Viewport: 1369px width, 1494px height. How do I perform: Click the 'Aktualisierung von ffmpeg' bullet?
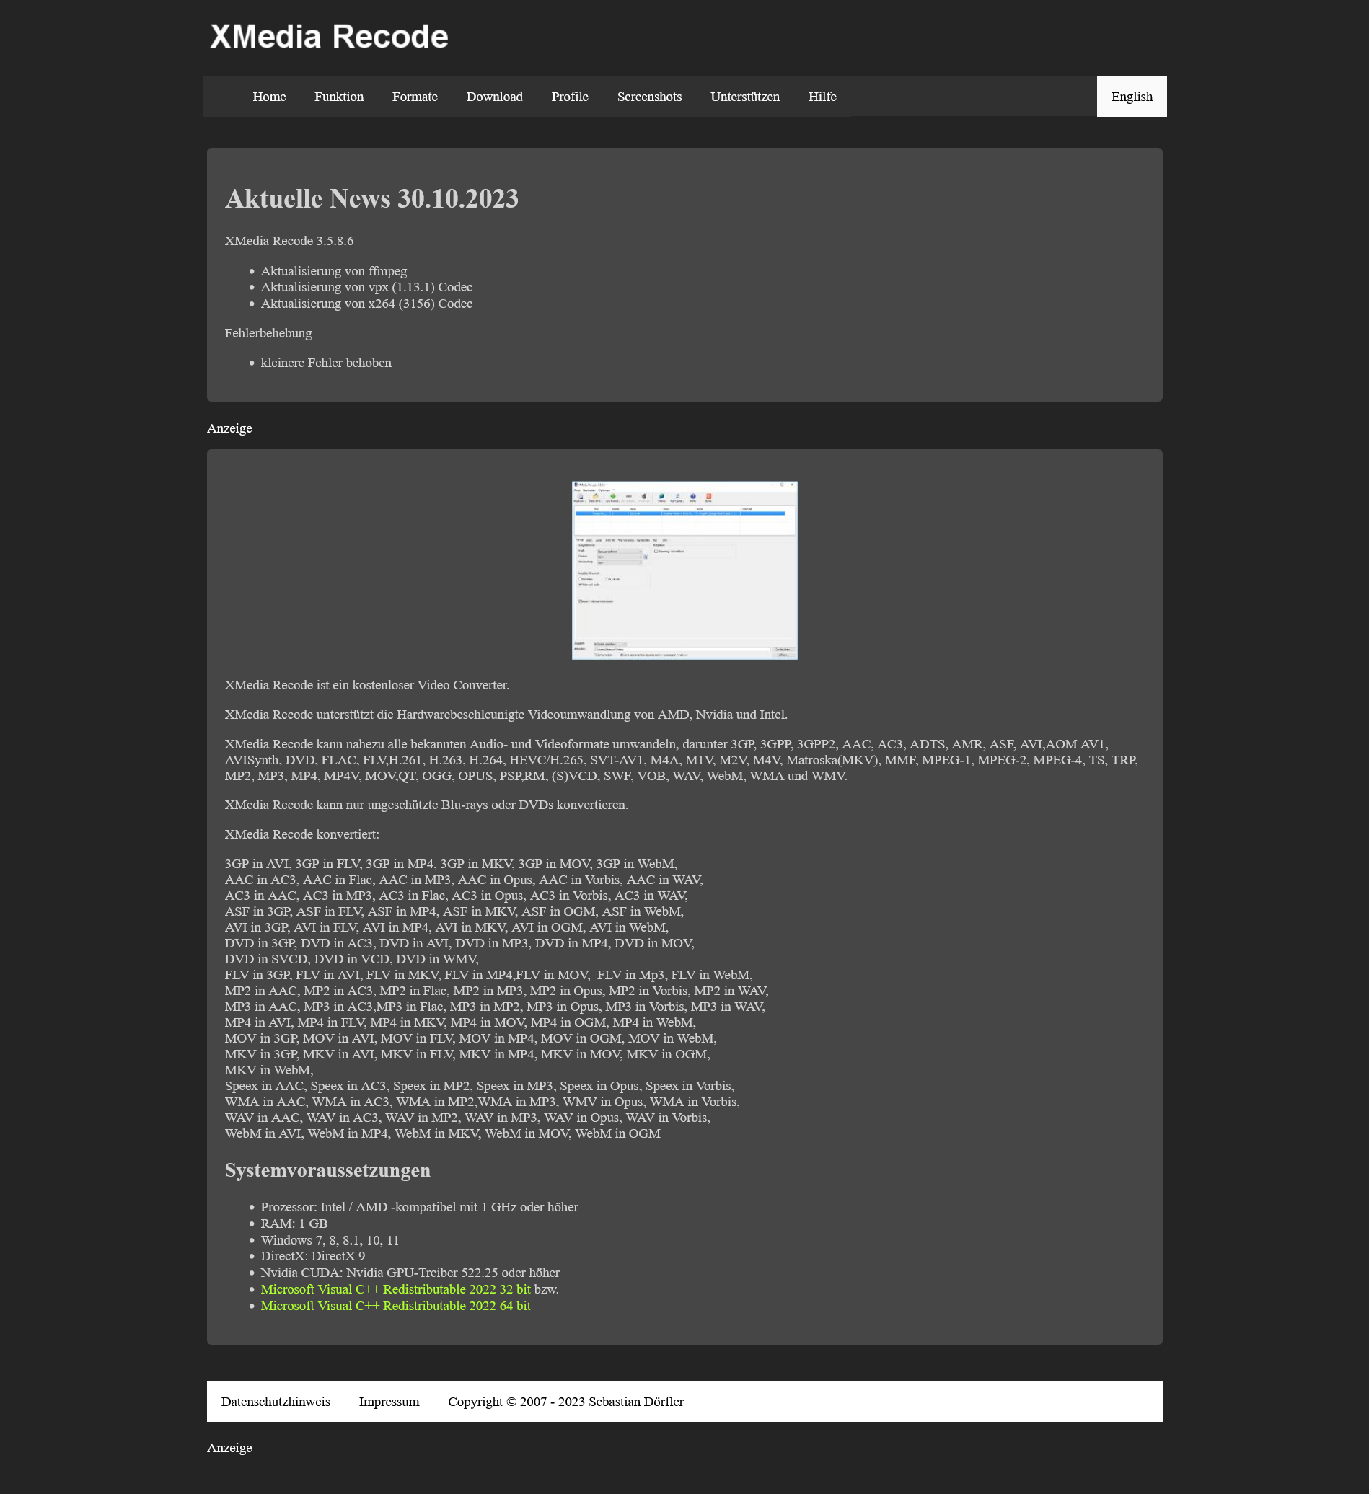pyautogui.click(x=333, y=270)
